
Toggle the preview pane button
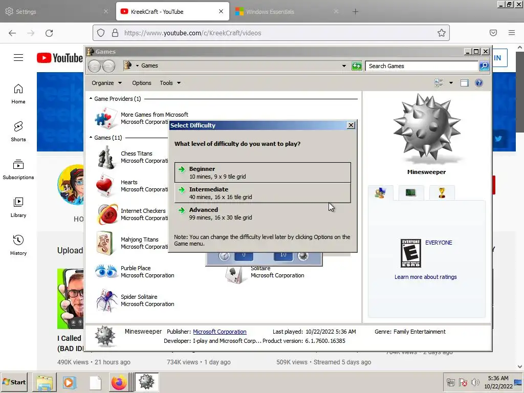(465, 83)
